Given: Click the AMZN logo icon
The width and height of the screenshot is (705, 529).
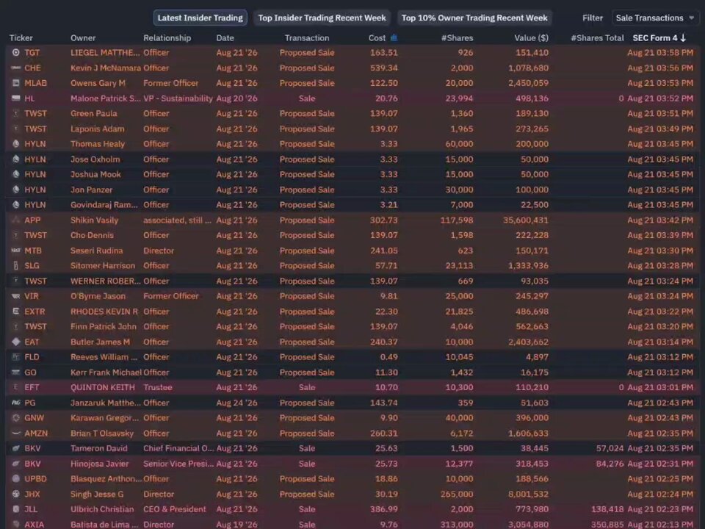Looking at the screenshot, I should click(15, 433).
